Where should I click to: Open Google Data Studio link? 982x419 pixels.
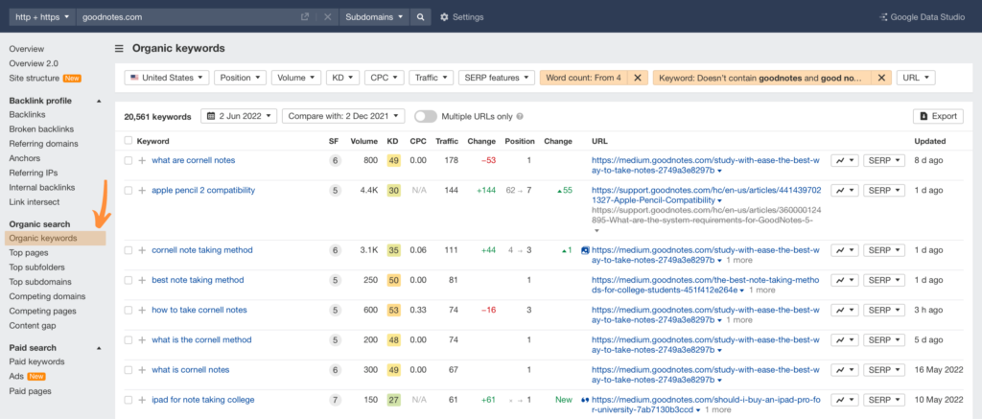coord(922,17)
